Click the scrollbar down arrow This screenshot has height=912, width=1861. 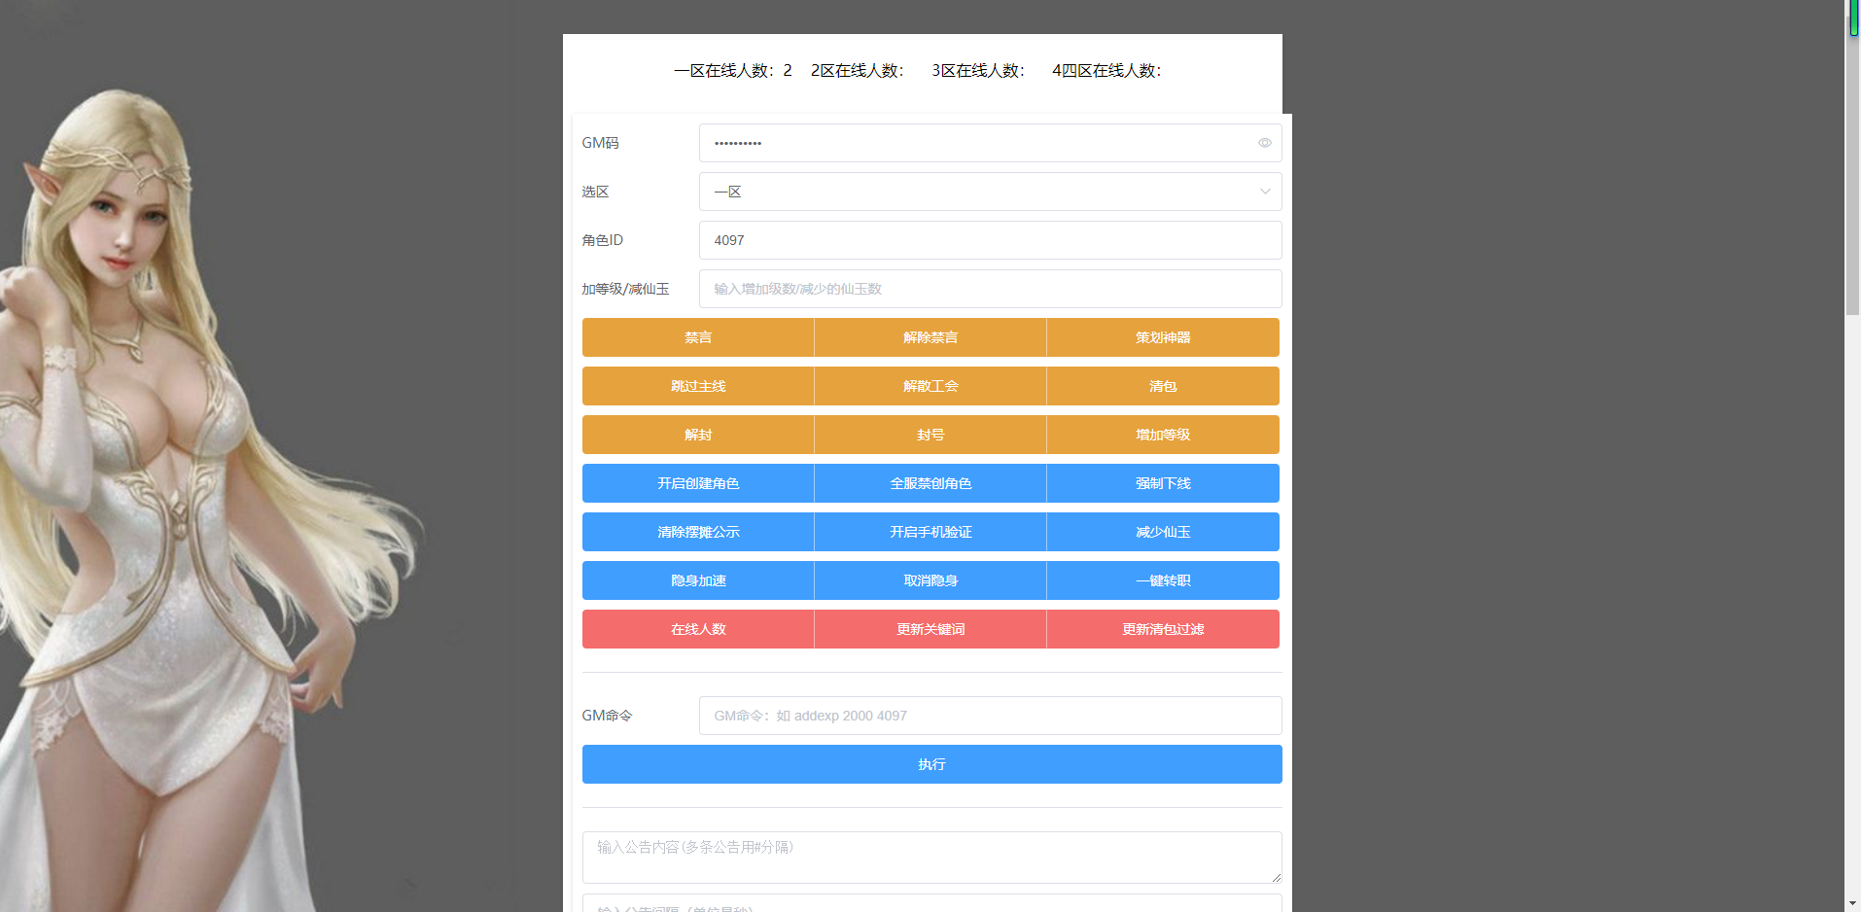pyautogui.click(x=1852, y=904)
